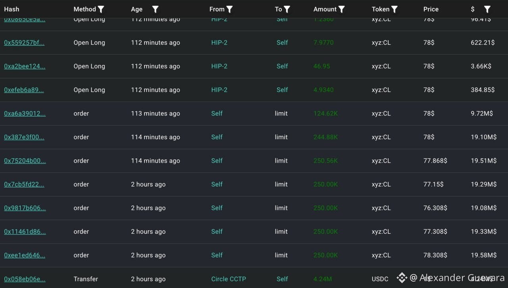The height and width of the screenshot is (288, 508).
Task: Open transaction hash 0x75204b00
Action: (x=25, y=161)
